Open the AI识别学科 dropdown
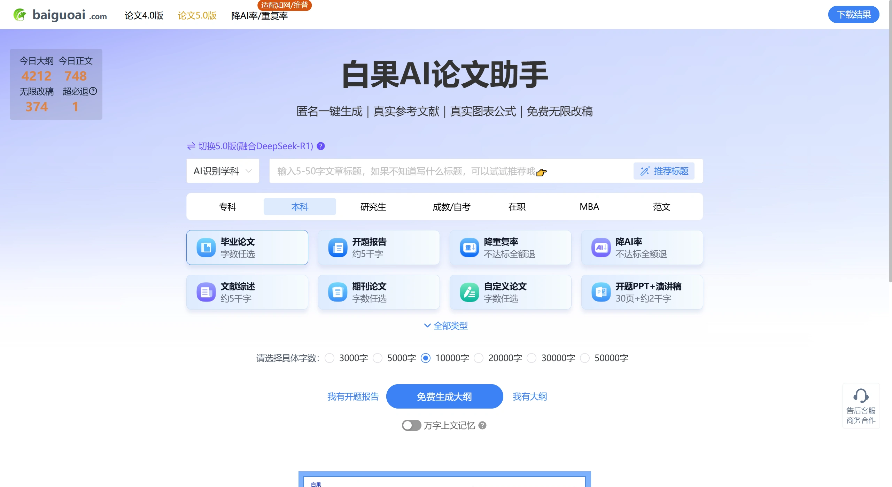 click(223, 171)
